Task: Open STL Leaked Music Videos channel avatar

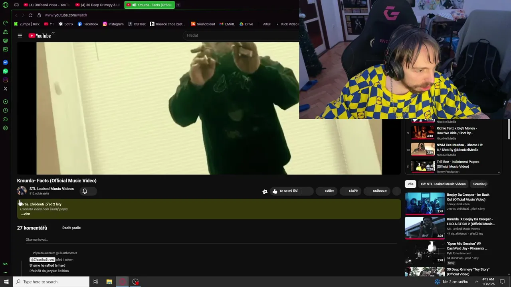Action: click(x=22, y=191)
